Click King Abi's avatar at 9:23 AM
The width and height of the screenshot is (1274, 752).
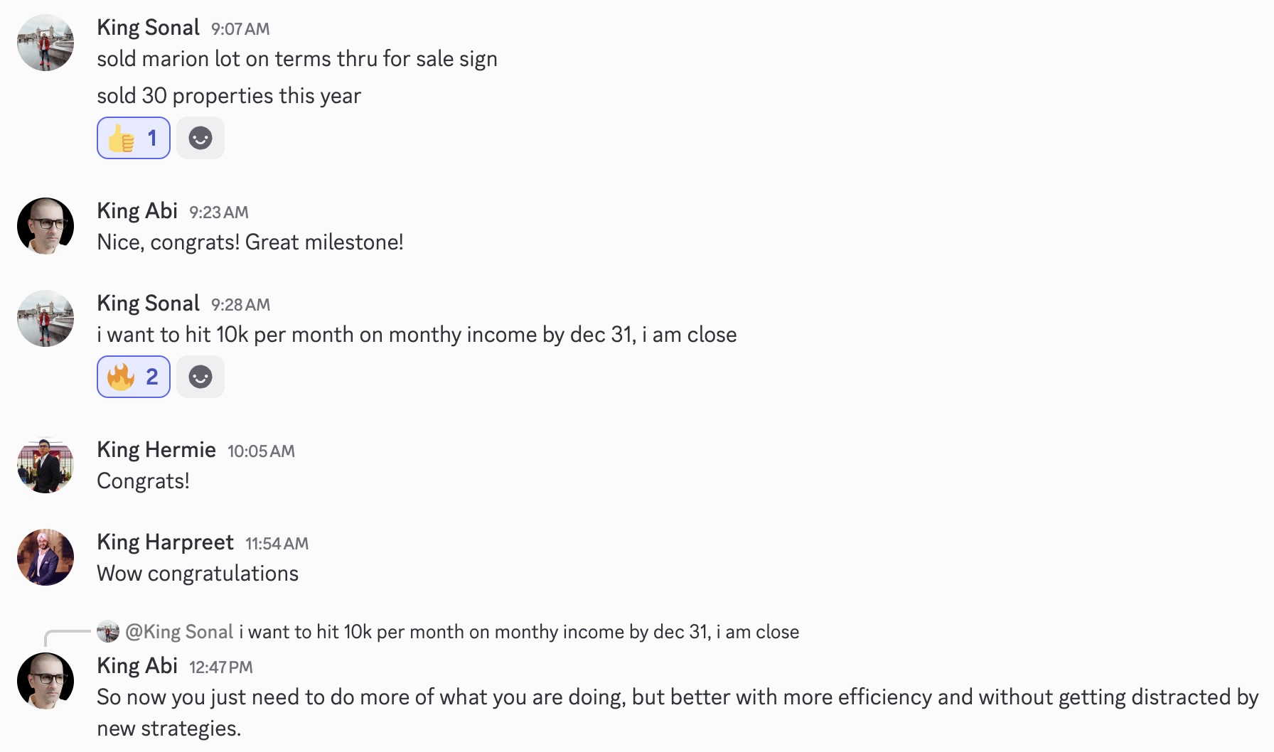(45, 226)
